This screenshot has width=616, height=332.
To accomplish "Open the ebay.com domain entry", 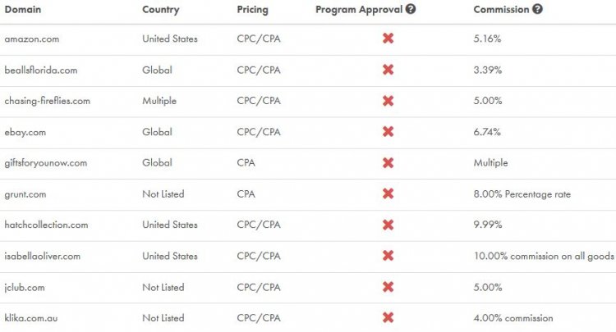I will click(x=26, y=132).
